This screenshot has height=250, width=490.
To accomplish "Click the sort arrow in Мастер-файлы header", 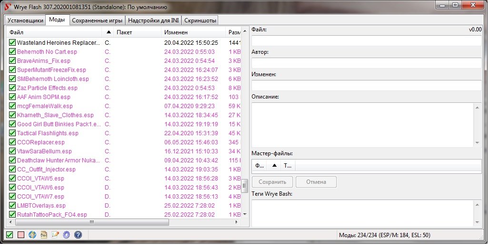I will [x=274, y=166].
